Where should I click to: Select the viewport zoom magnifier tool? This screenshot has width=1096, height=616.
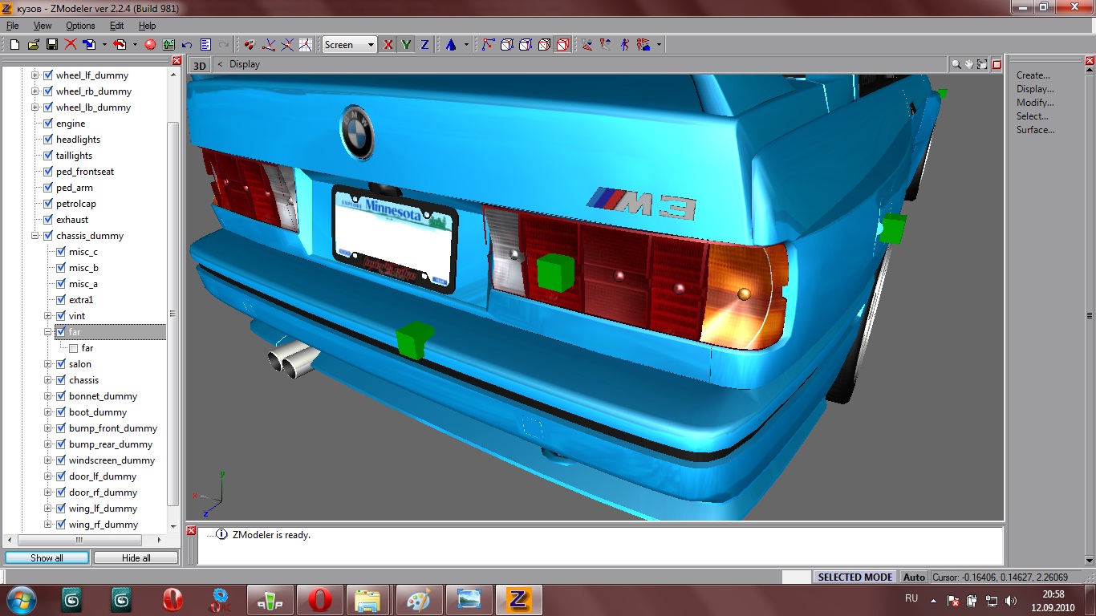coord(956,64)
